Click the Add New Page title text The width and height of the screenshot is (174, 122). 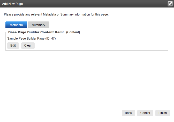[12, 4]
